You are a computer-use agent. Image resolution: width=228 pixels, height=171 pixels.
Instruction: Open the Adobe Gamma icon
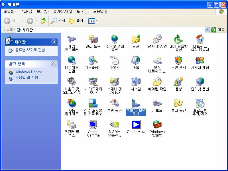click(93, 125)
